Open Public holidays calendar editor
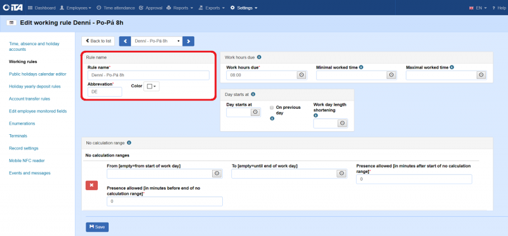508x236 pixels. coord(37,74)
